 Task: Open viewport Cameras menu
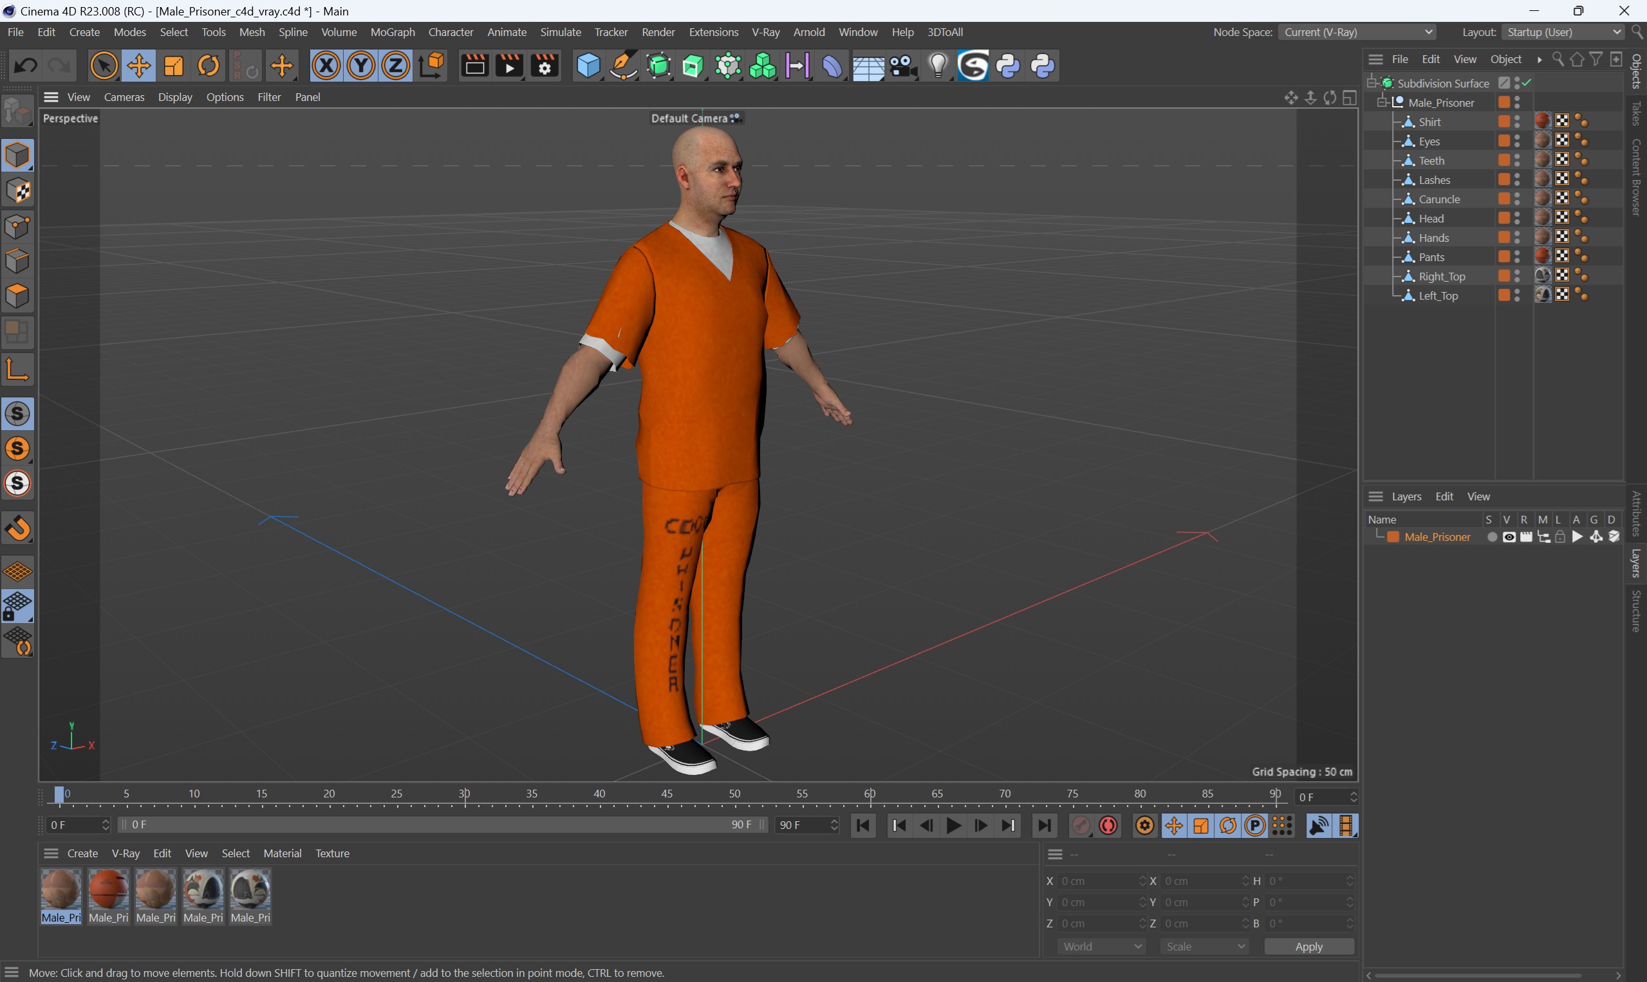124,96
